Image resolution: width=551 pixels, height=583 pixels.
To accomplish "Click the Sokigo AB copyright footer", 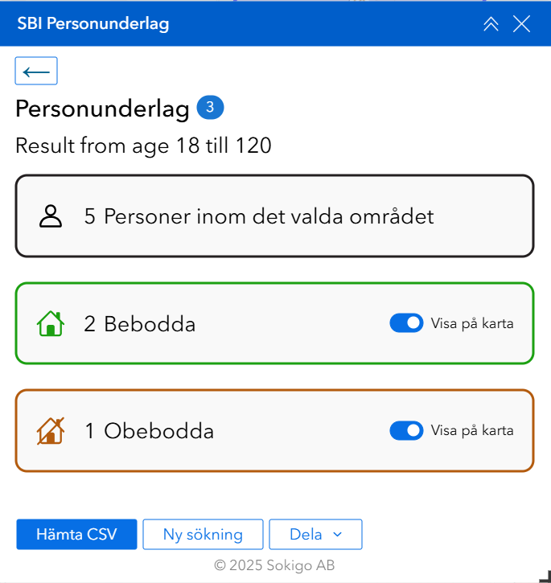I will 274,565.
